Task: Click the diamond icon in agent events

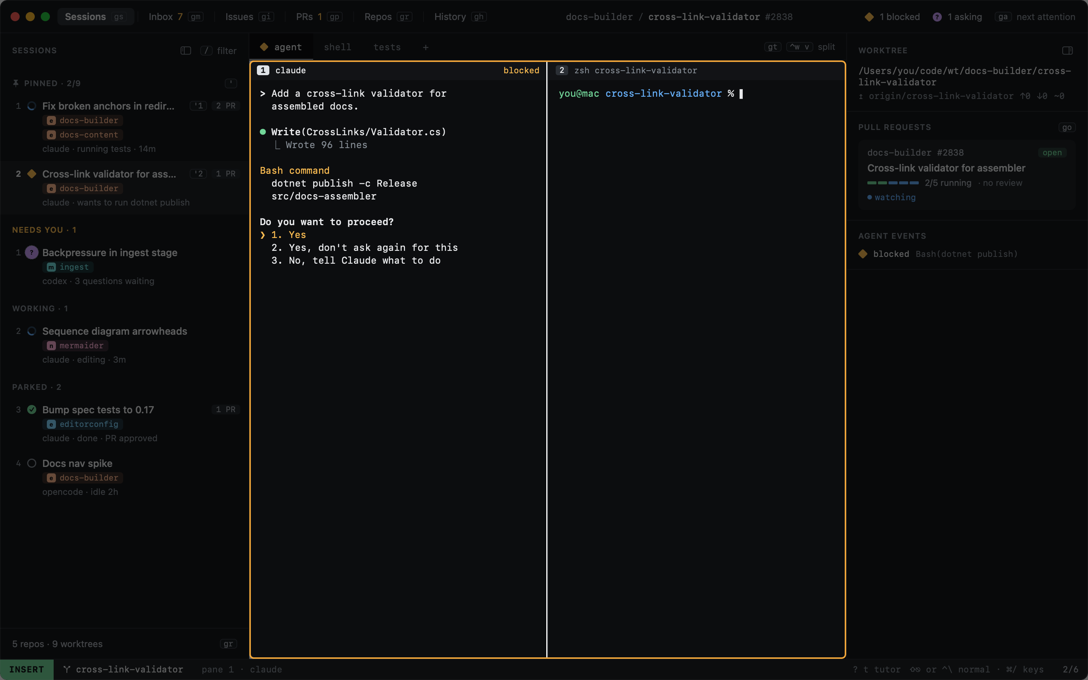Action: click(863, 253)
